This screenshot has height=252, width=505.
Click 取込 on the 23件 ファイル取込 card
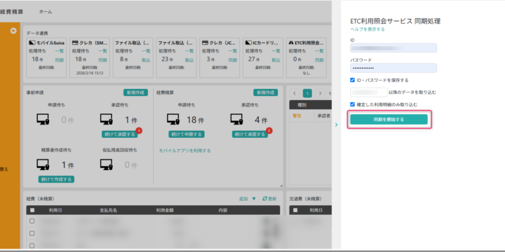click(x=189, y=60)
